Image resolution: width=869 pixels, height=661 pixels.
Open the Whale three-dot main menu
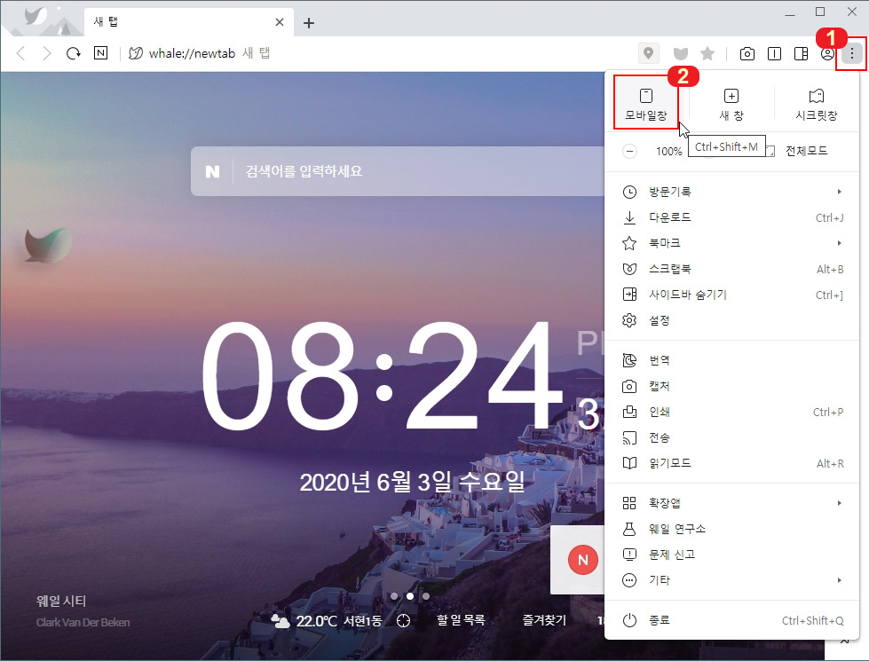coord(851,54)
